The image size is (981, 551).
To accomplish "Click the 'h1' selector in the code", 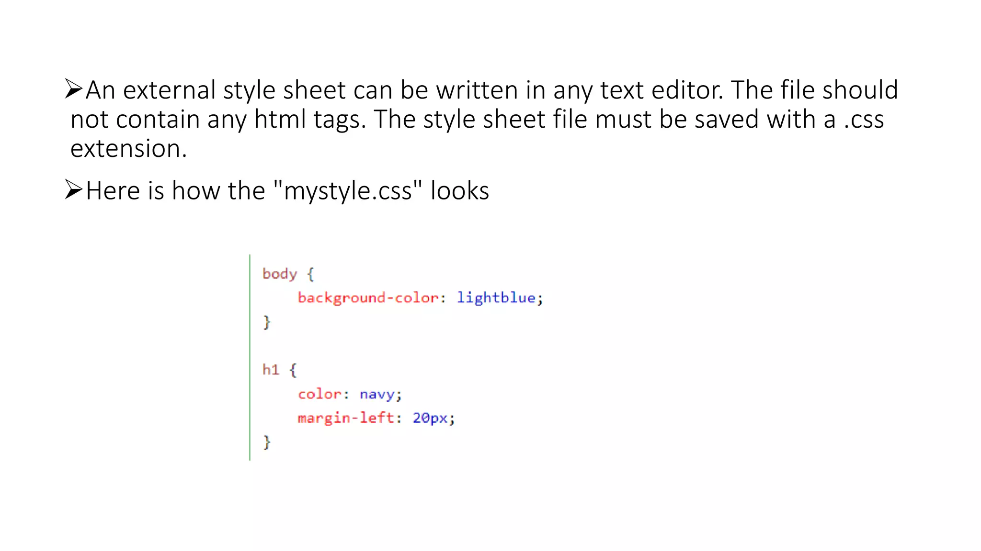I will tap(271, 370).
